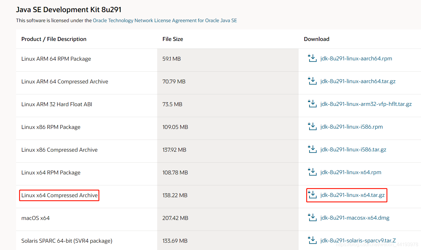Click download icon beside jdk-8u291-solaris-sparcv9.tar.Z
Screen dimensions: 421x250
tap(312, 240)
